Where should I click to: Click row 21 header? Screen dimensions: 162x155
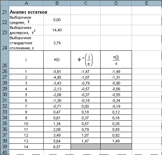pos(4,11)
